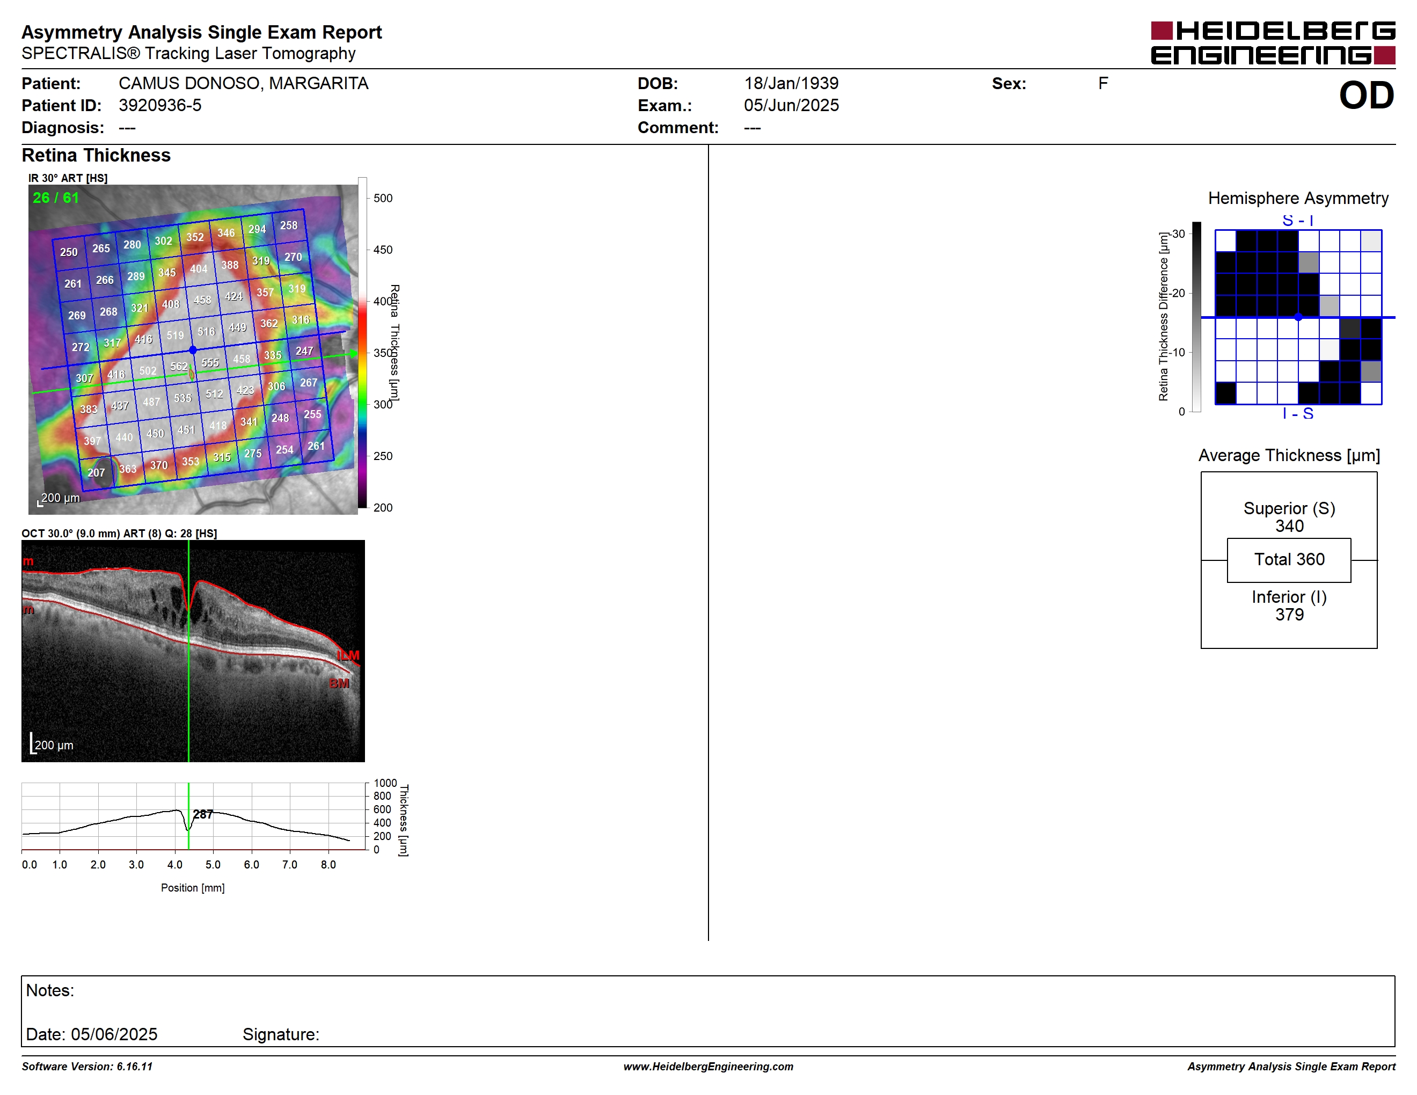This screenshot has height=1095, width=1417.
Task: Click the OD eye laterality label
Action: [x=1366, y=96]
